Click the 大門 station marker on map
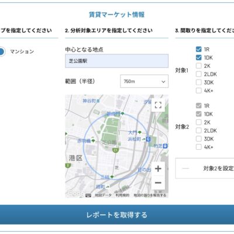The height and width of the screenshot is (234, 234). [140, 133]
